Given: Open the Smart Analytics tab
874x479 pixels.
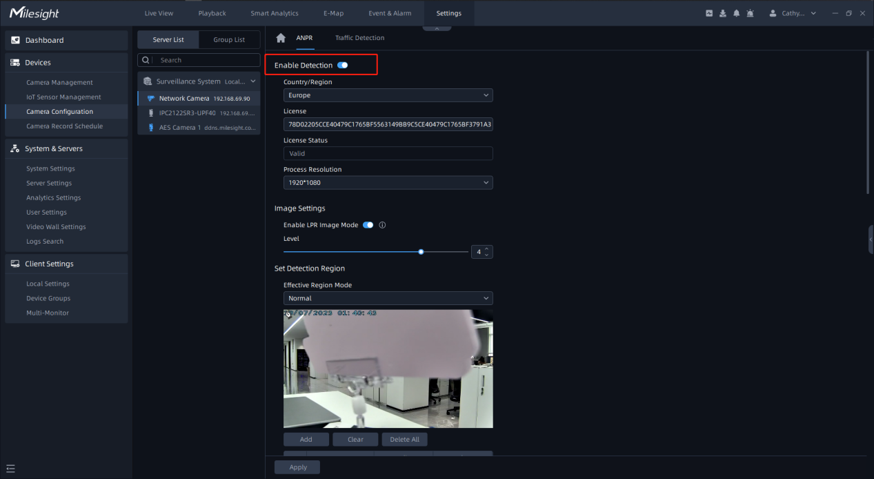Looking at the screenshot, I should click(275, 13).
